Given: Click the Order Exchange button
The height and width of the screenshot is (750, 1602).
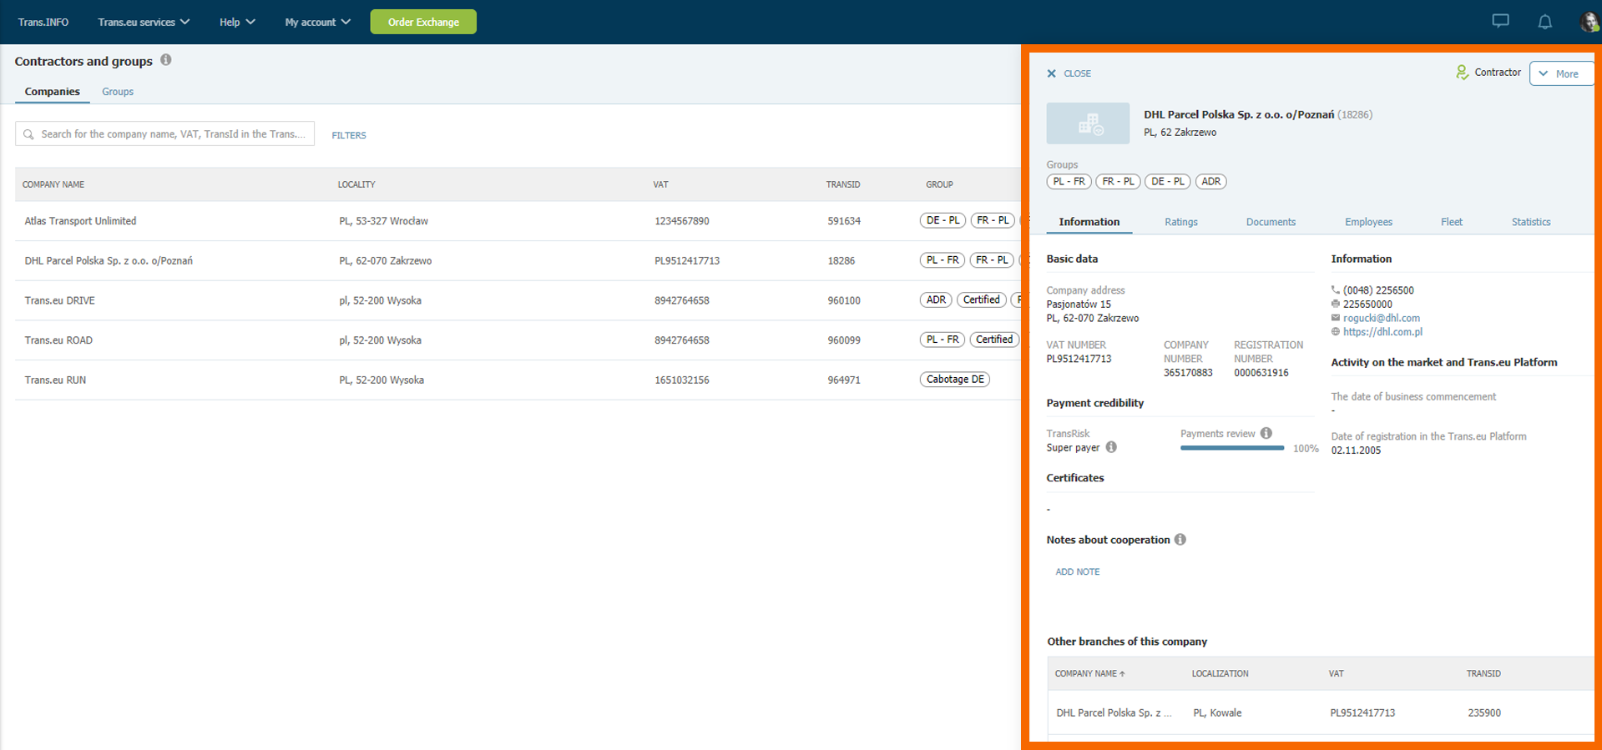Looking at the screenshot, I should tap(423, 22).
